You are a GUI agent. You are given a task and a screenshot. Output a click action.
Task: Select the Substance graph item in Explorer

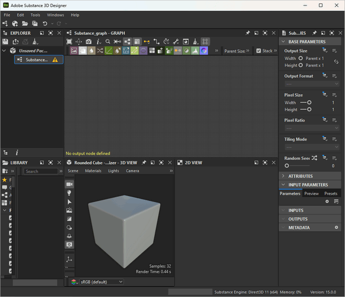(x=37, y=60)
